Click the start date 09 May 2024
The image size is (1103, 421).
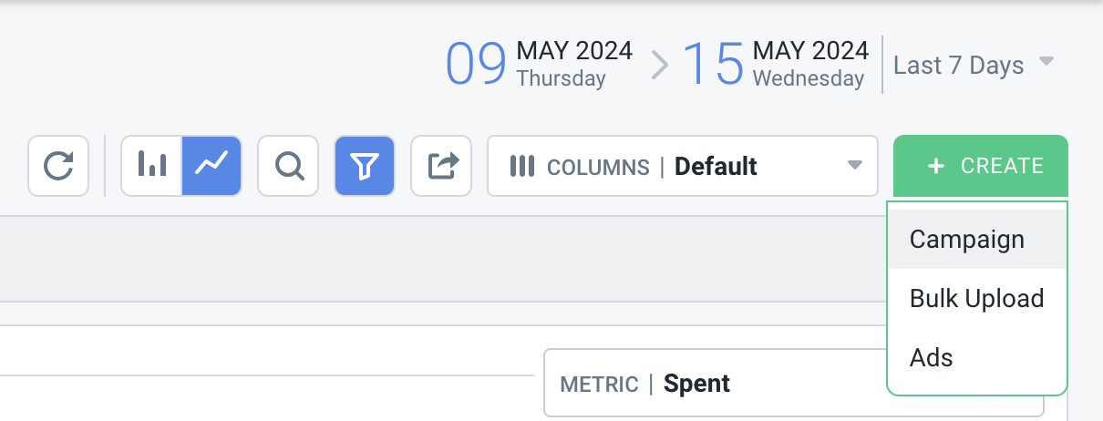tap(539, 64)
